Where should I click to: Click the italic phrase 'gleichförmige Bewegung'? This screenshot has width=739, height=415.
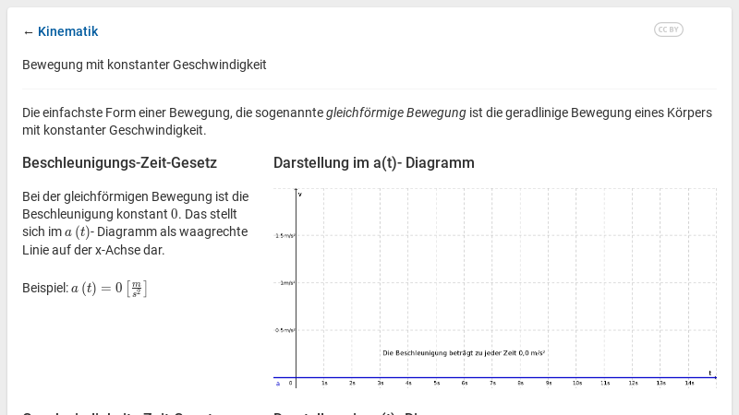pyautogui.click(x=396, y=113)
